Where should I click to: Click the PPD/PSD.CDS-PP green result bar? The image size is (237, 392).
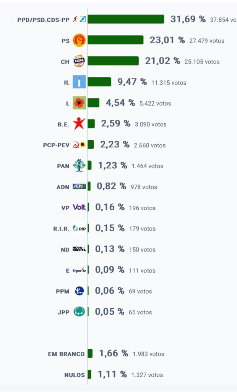point(126,19)
